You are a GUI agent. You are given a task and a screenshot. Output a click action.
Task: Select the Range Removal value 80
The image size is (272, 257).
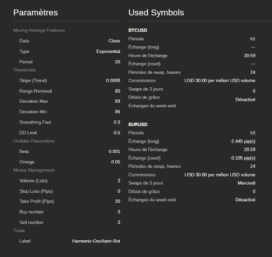tap(117, 91)
